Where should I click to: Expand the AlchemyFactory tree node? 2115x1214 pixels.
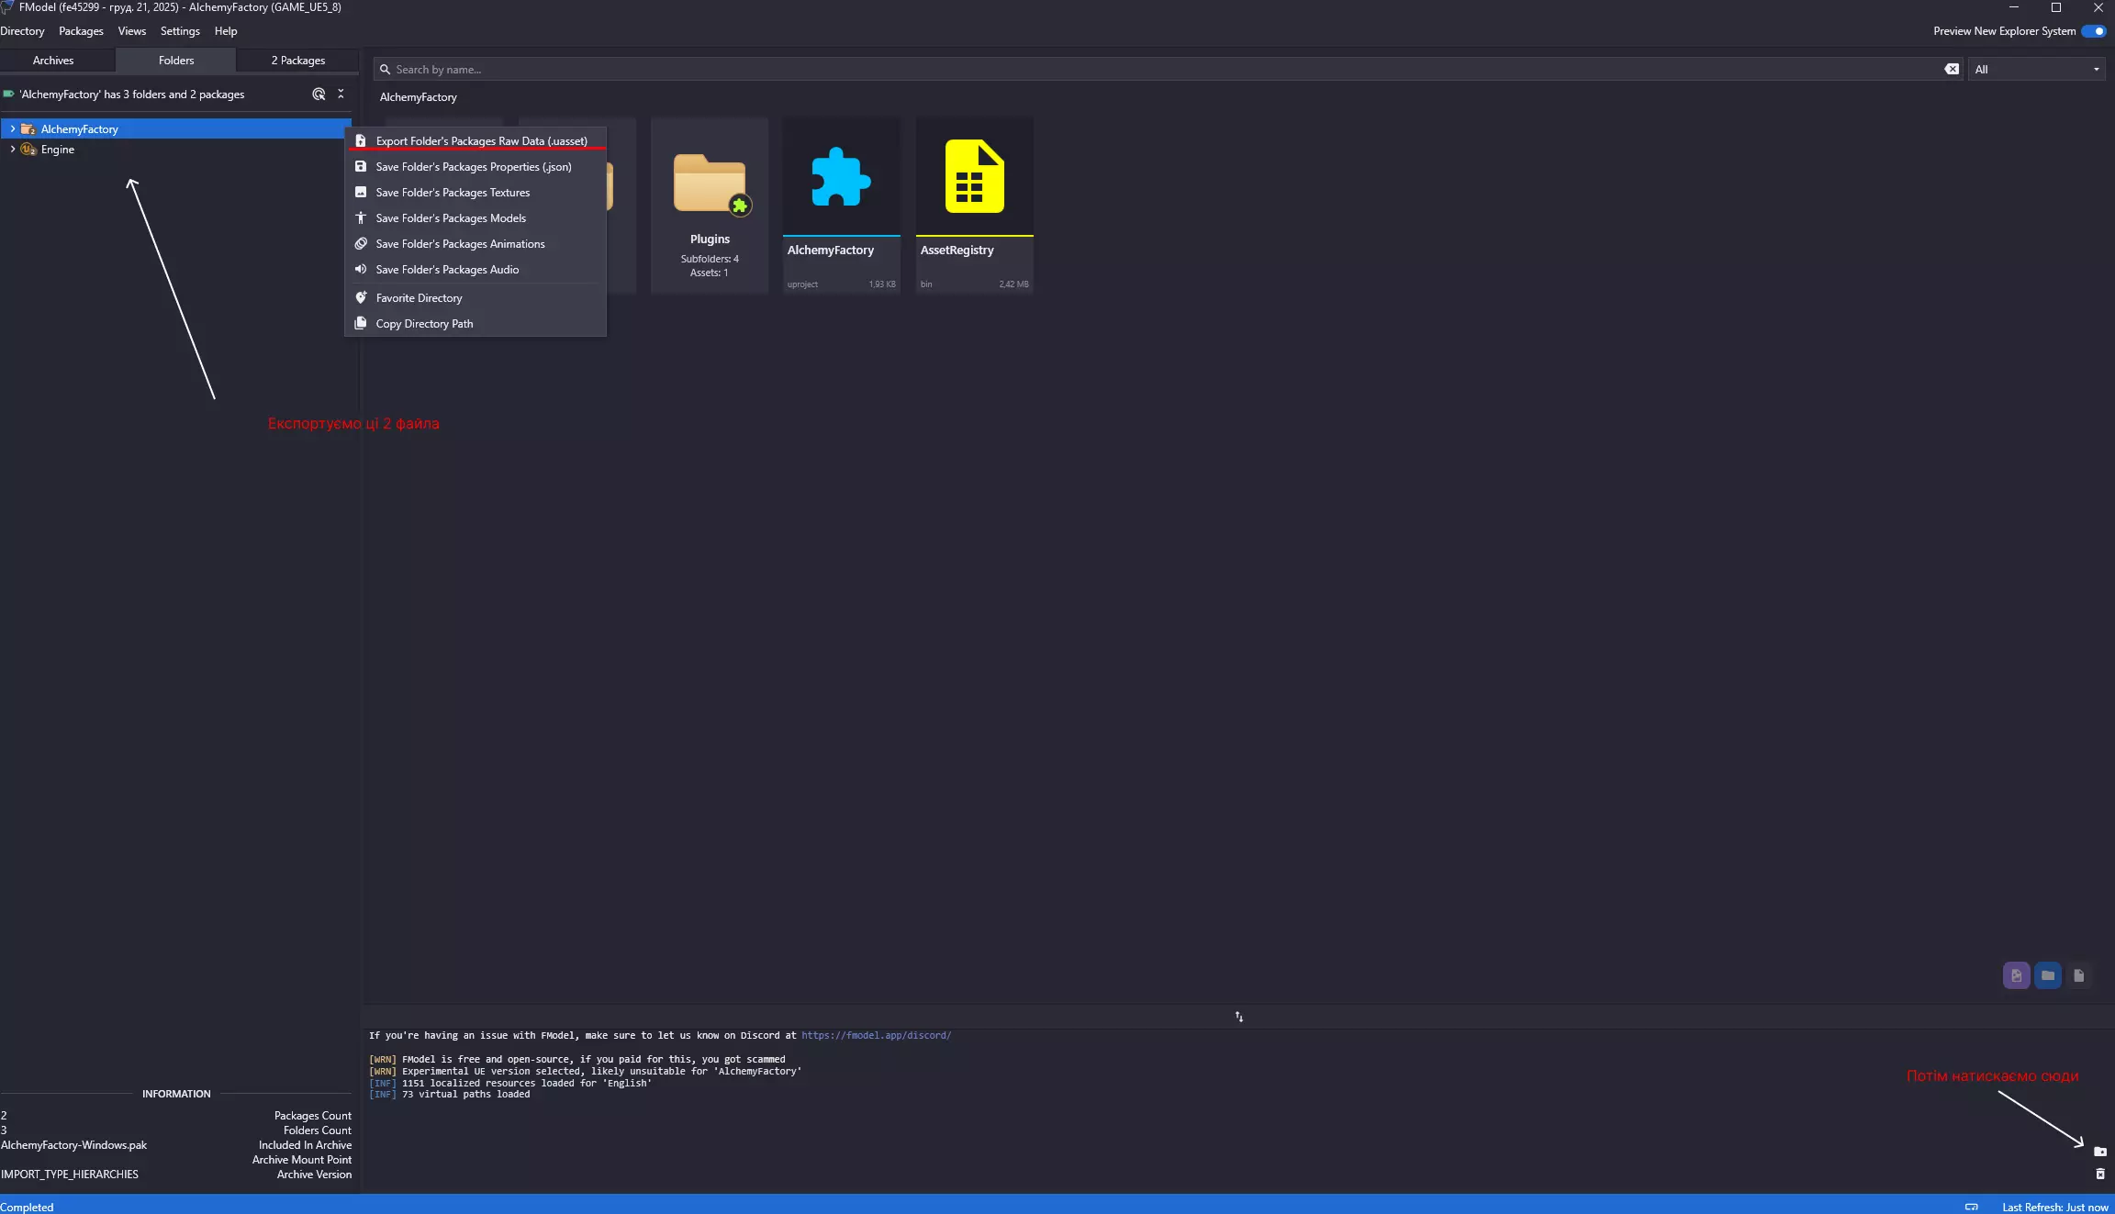click(x=12, y=129)
